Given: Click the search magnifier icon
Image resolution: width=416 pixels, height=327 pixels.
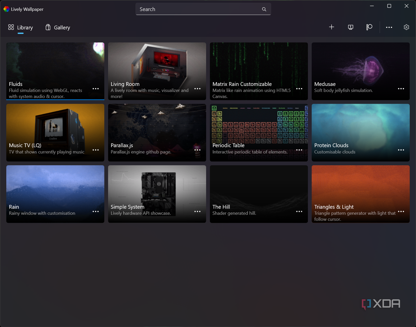Looking at the screenshot, I should [x=264, y=9].
